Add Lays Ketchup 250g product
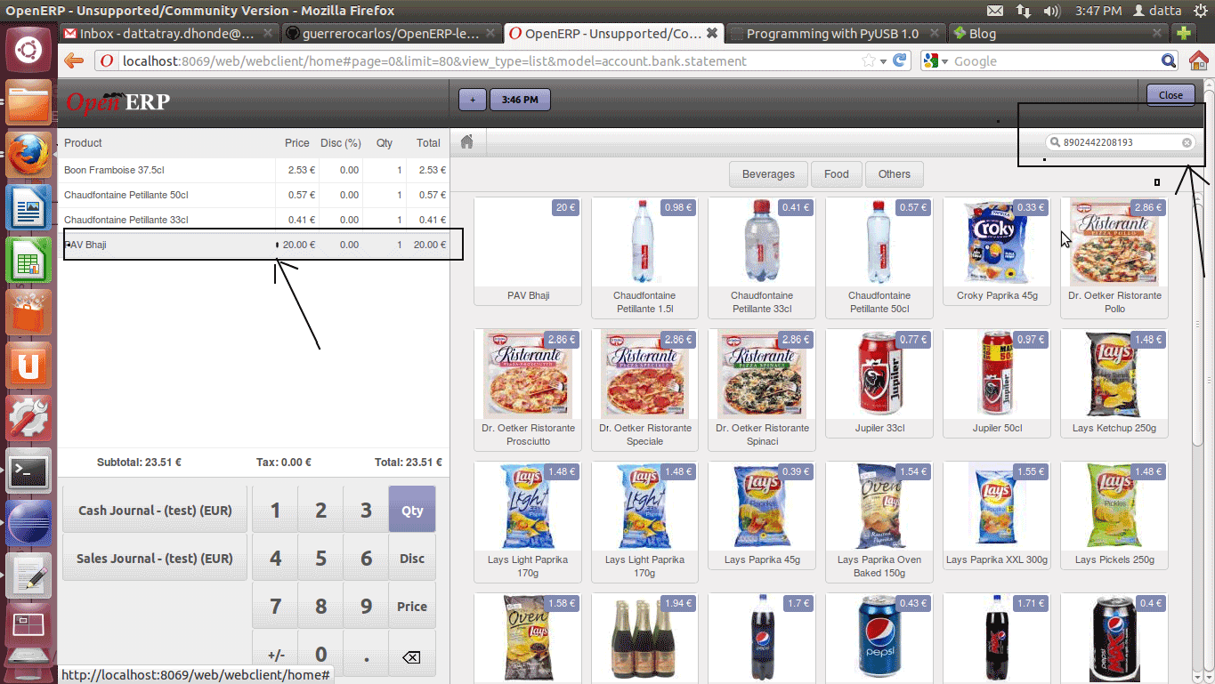The width and height of the screenshot is (1215, 684). click(1114, 383)
